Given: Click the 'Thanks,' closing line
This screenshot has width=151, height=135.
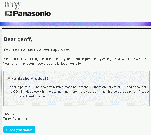Looking at the screenshot, I should coord(9,114).
